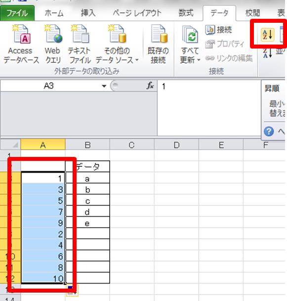This screenshot has width=287, height=301.
Task: Open 接続 connections dialog
Action: pyautogui.click(x=218, y=30)
